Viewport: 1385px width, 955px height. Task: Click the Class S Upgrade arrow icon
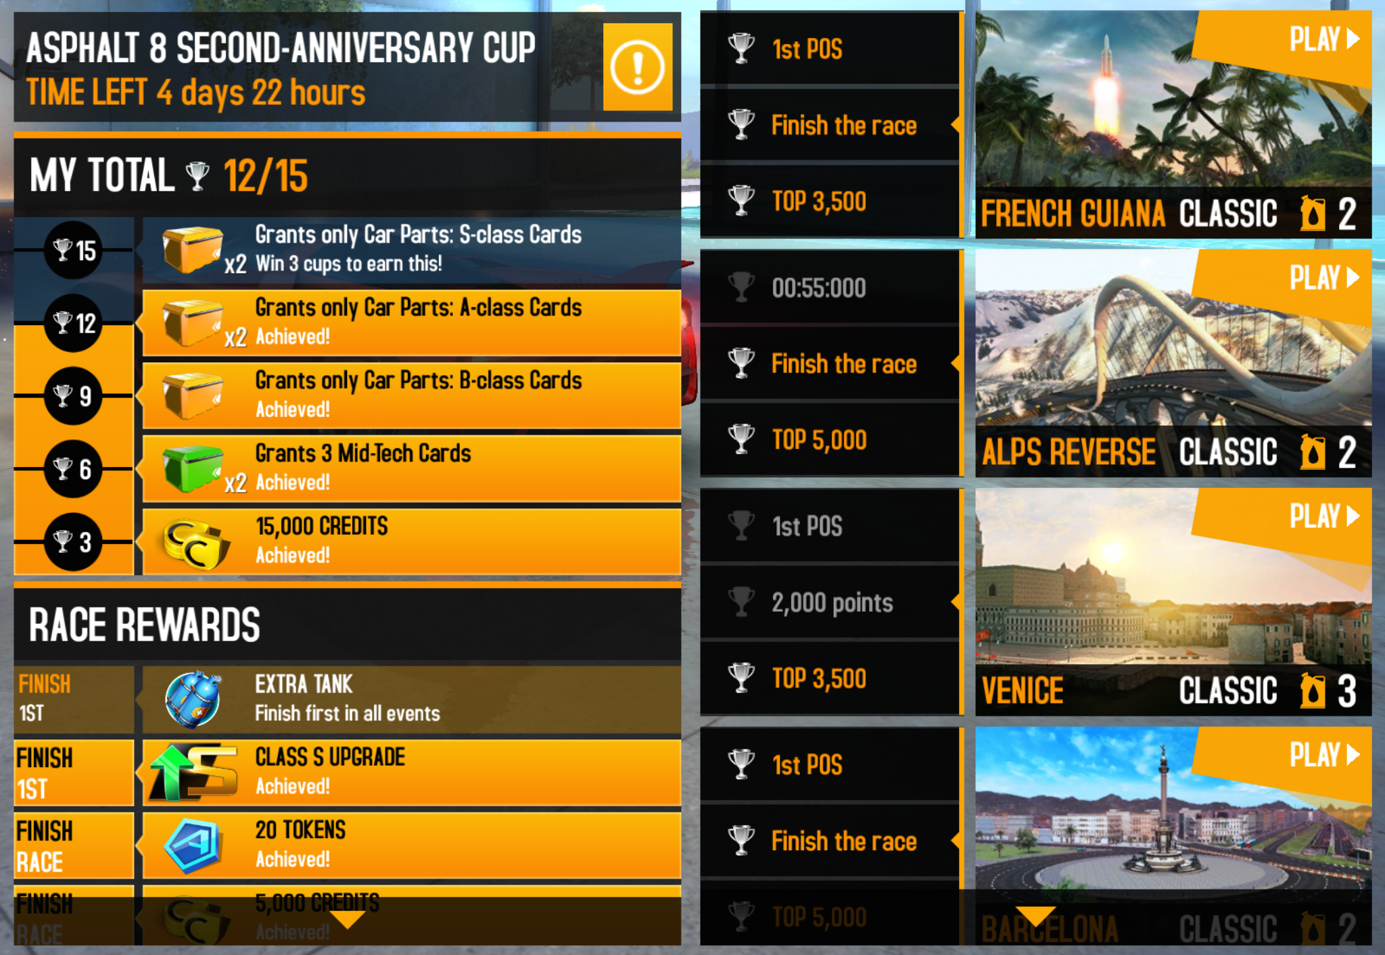tap(193, 773)
